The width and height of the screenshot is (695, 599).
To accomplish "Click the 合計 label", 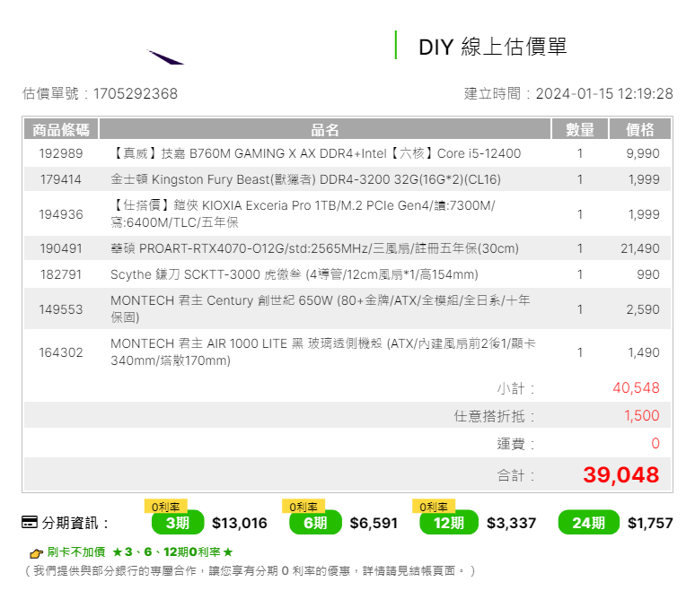I will click(515, 475).
